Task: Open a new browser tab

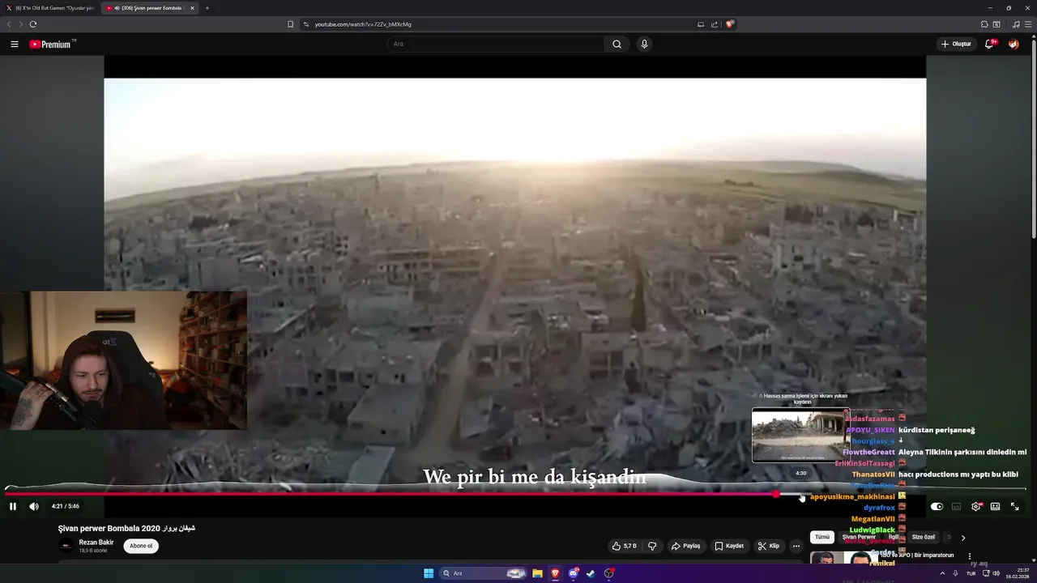Action: [207, 8]
